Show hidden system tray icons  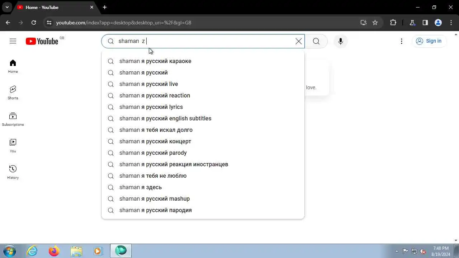coord(397,251)
